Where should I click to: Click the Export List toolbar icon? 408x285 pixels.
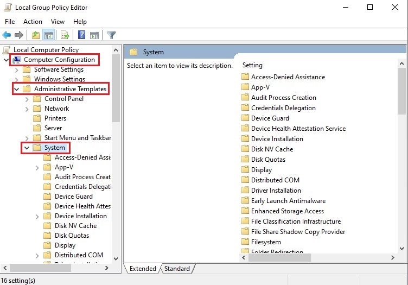click(65, 35)
